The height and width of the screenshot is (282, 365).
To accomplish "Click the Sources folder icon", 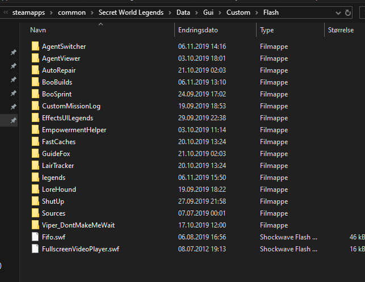I will click(x=35, y=213).
